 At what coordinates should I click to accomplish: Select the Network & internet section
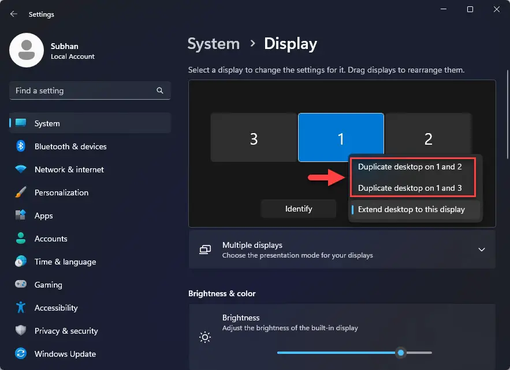click(x=69, y=169)
